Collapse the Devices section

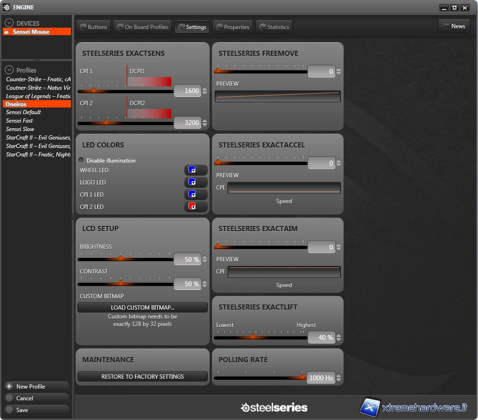[x=9, y=23]
